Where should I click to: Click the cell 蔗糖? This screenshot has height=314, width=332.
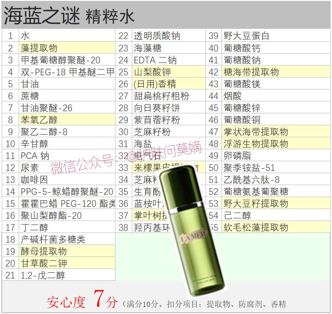pyautogui.click(x=67, y=96)
